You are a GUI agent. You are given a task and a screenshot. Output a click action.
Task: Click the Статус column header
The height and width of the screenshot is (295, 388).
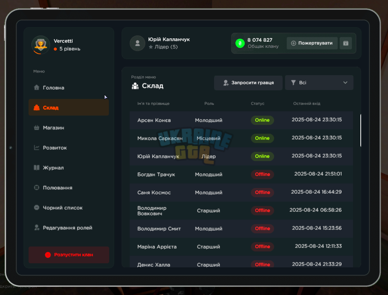tap(257, 104)
